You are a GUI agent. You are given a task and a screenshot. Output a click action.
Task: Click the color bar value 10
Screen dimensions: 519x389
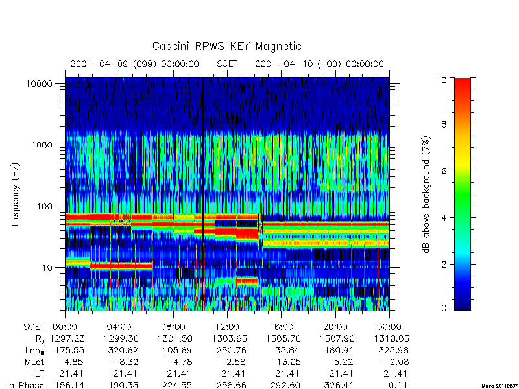[441, 80]
